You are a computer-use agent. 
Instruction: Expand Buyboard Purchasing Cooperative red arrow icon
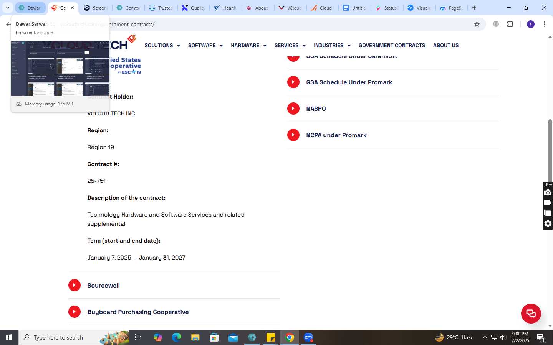point(75,312)
